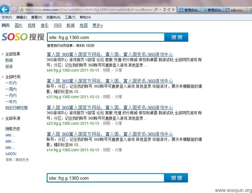This screenshot has width=252, height=193.
Task: Click the browser address URL field
Action: click(x=89, y=10)
